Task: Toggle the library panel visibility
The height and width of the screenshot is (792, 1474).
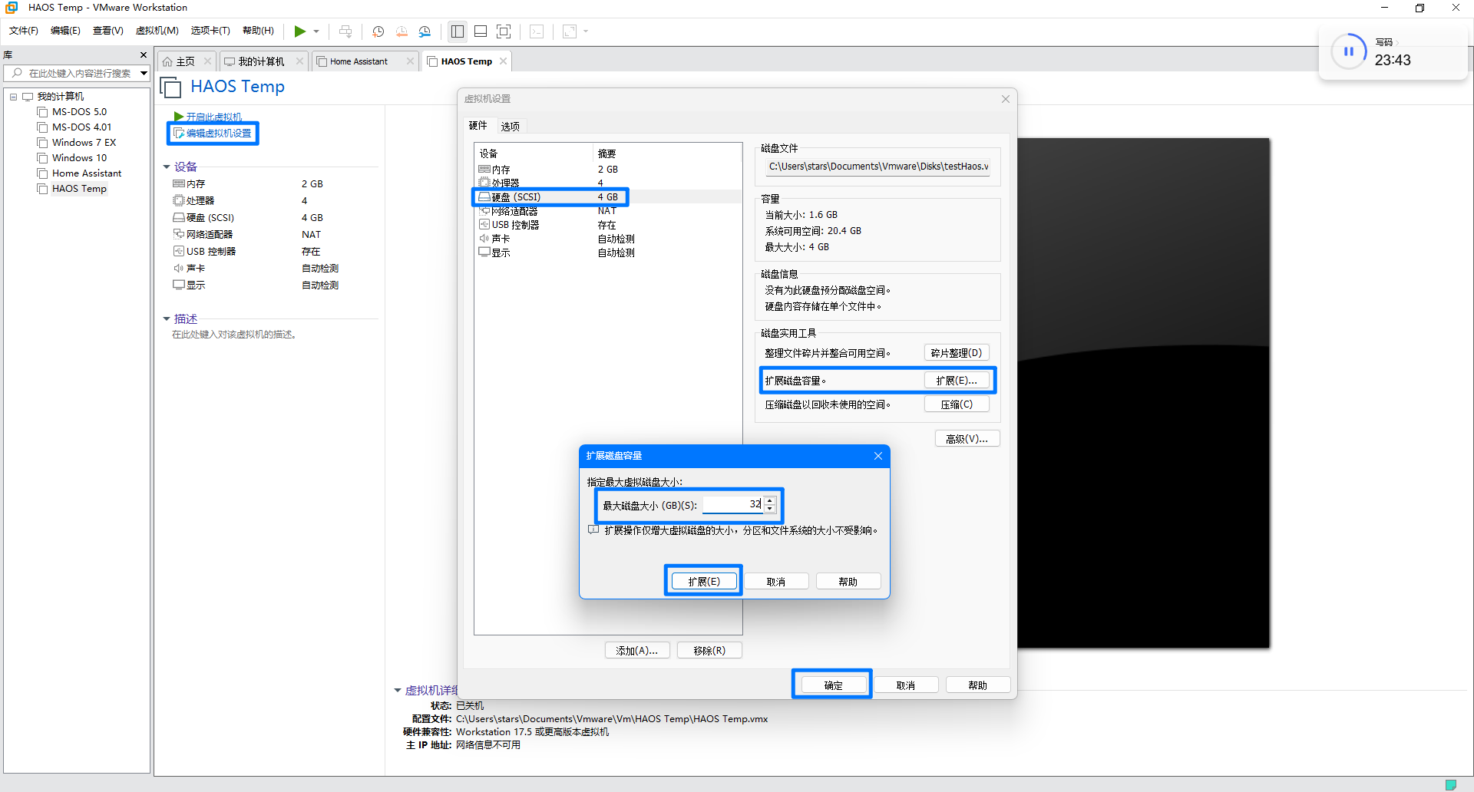Action: (x=457, y=31)
